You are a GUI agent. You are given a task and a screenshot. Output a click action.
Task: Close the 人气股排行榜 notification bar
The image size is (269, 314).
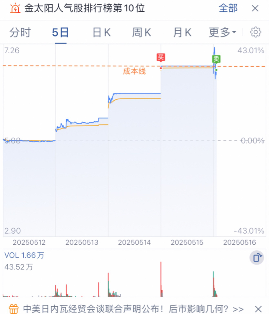pos(255,8)
